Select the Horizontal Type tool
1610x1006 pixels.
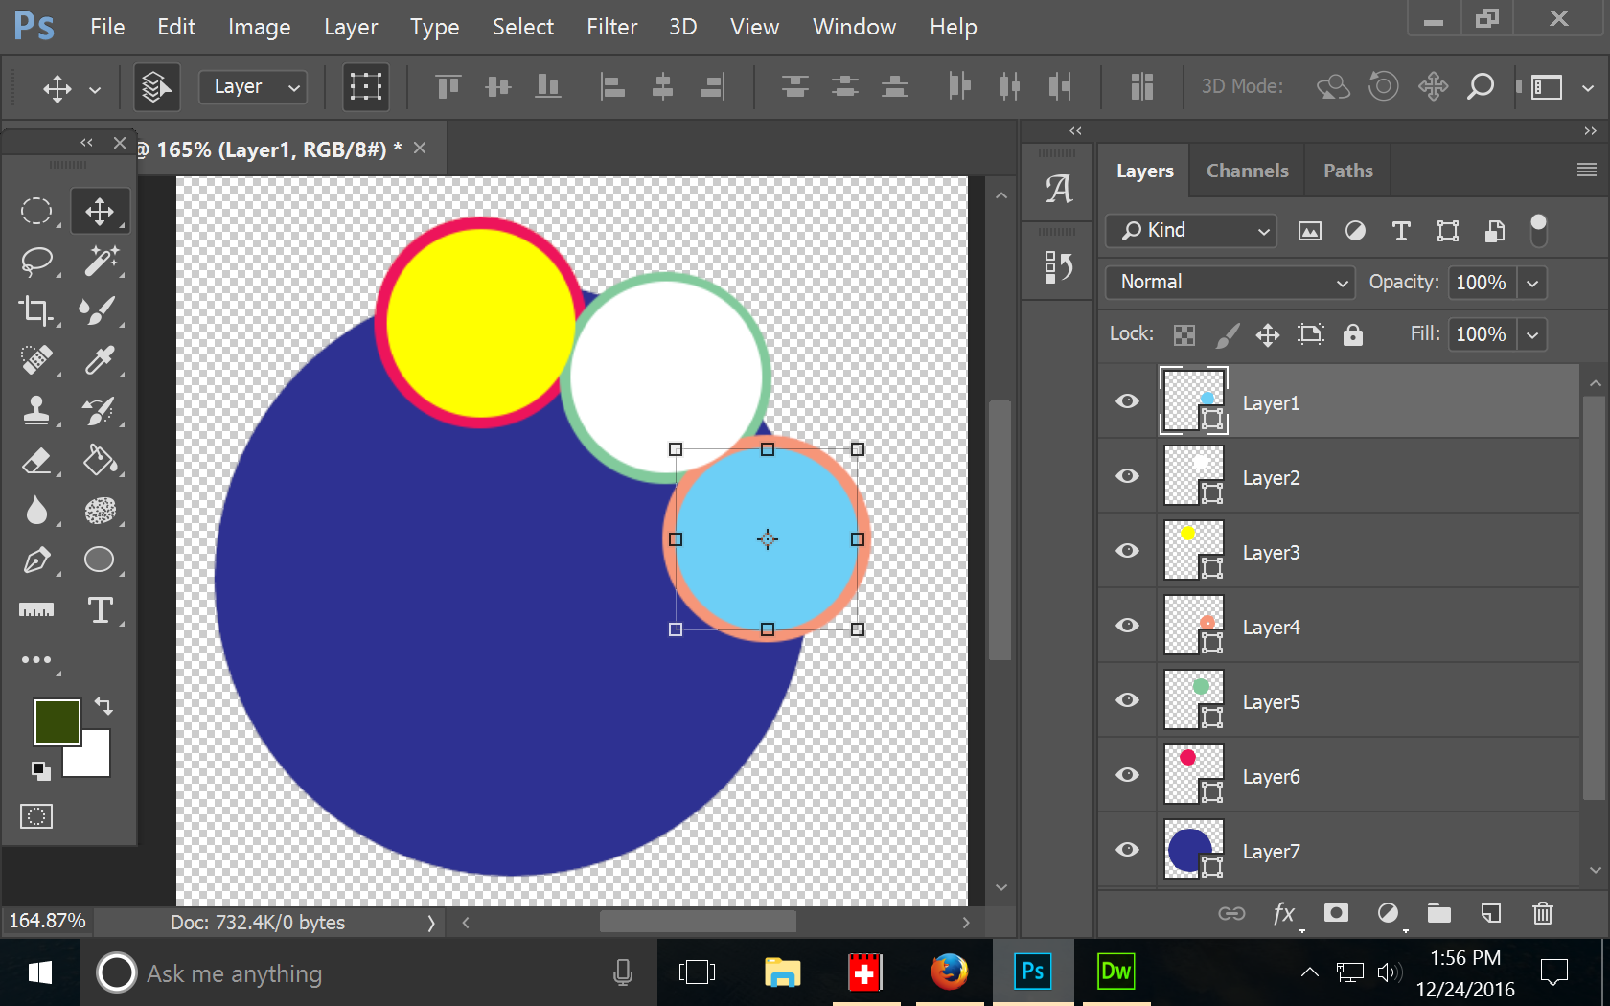click(x=100, y=610)
